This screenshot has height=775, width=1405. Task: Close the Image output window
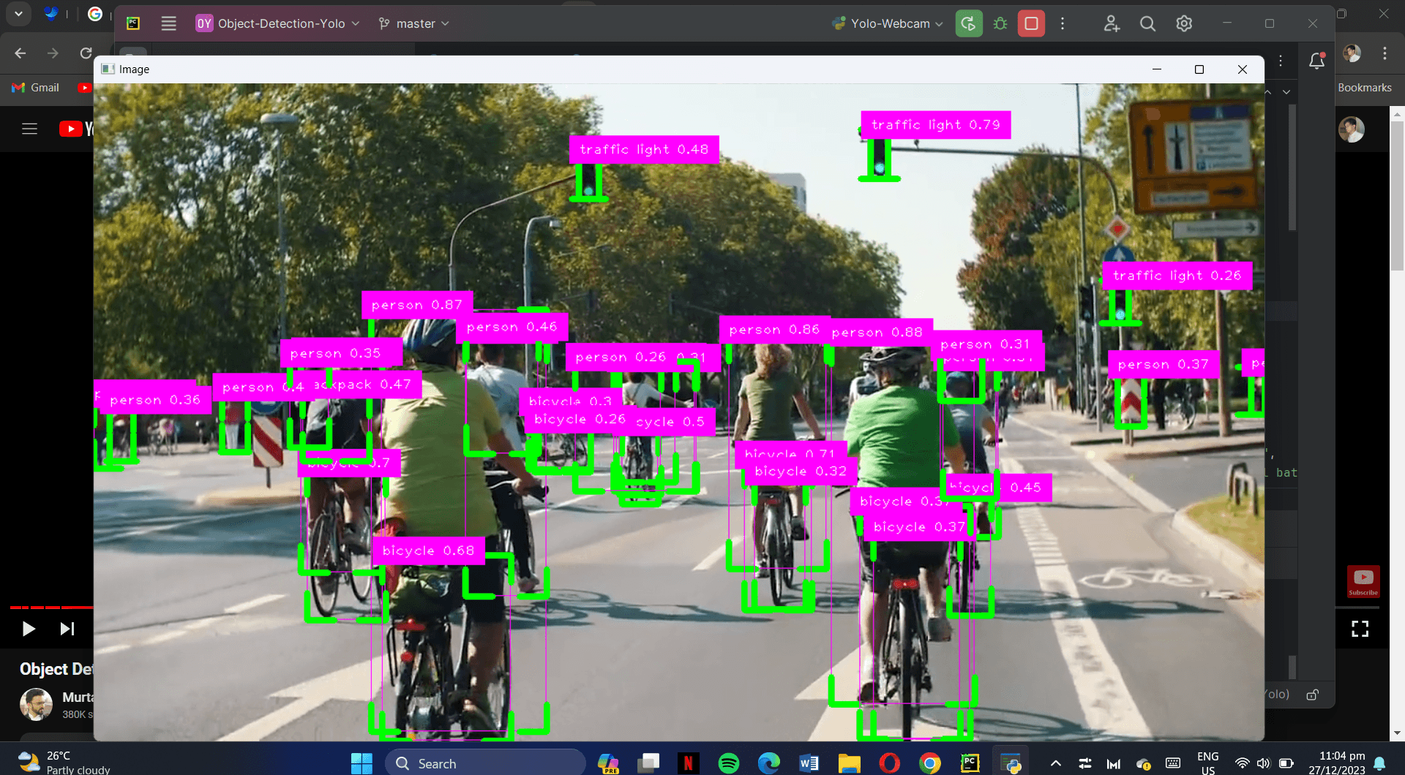coord(1243,69)
